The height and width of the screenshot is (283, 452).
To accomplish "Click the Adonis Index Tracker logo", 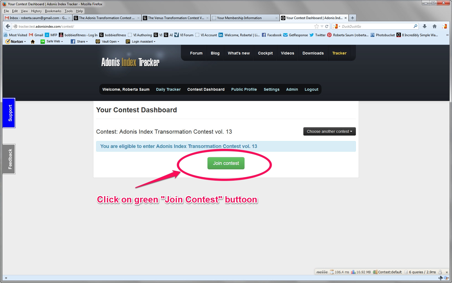I will pyautogui.click(x=130, y=62).
